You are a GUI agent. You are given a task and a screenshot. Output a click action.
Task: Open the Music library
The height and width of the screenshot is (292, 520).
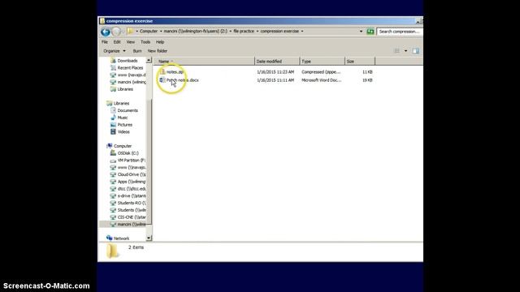coord(123,118)
